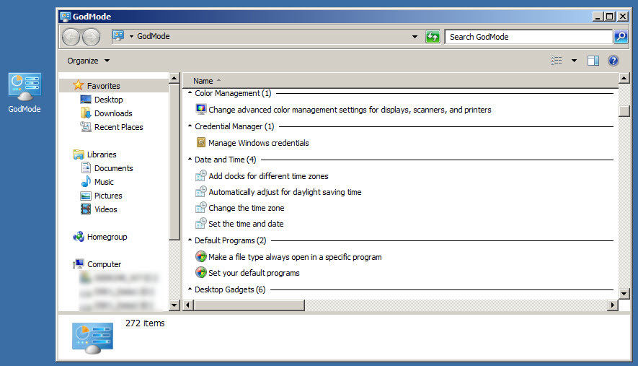Click the details pane GodMode thumbnail
The width and height of the screenshot is (638, 366).
pyautogui.click(x=92, y=338)
